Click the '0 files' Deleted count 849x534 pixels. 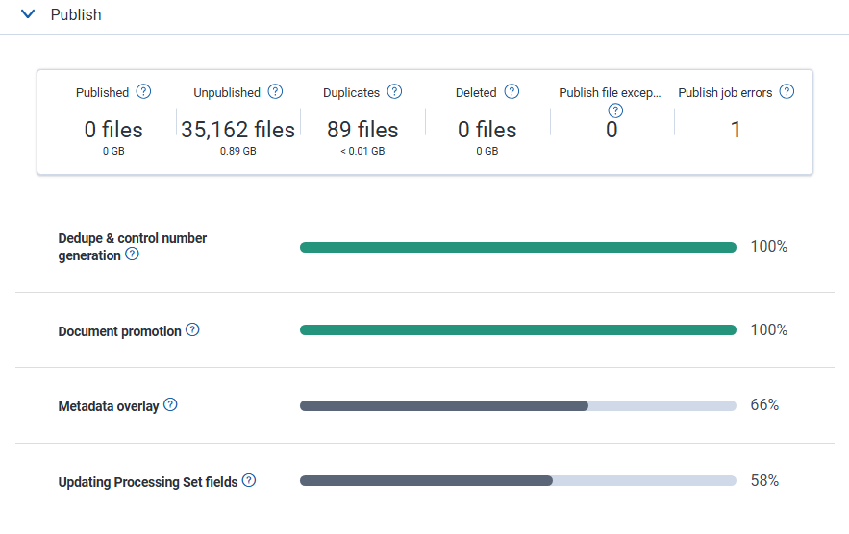click(x=487, y=130)
